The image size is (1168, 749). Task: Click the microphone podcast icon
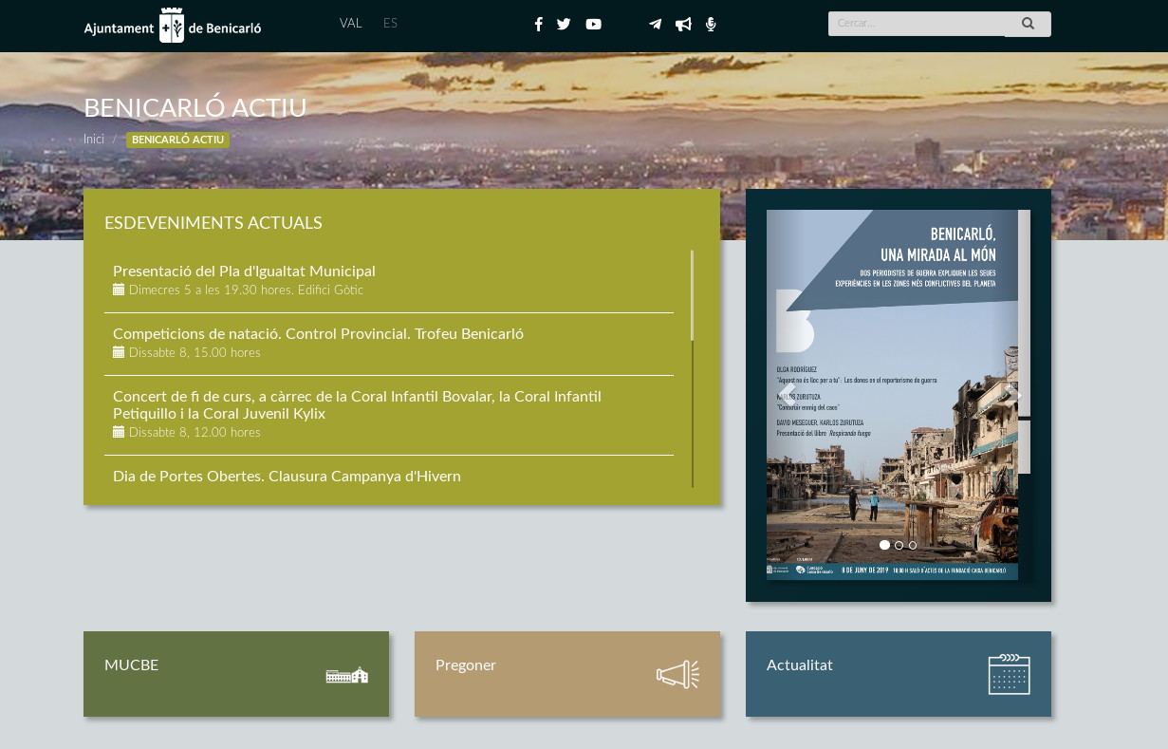pos(711,25)
